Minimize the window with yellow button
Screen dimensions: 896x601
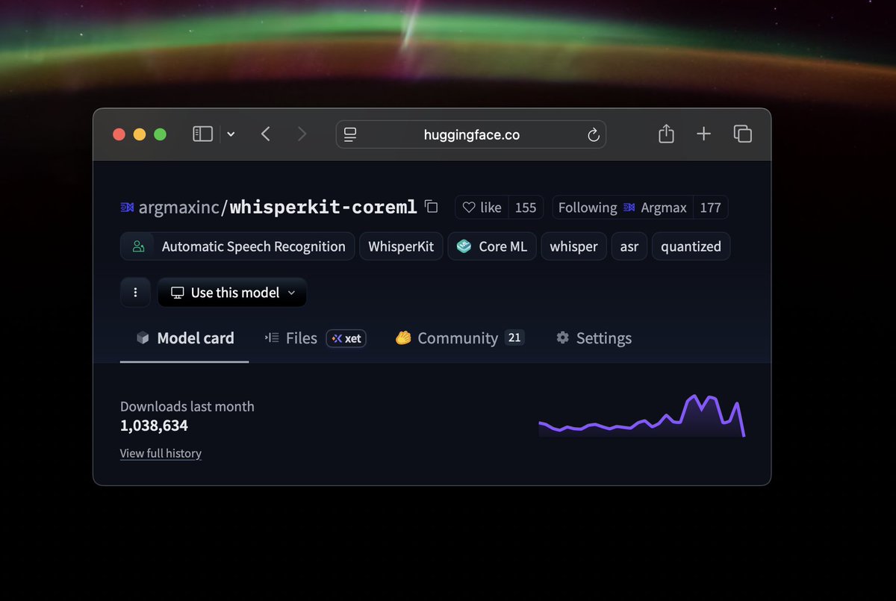tap(139, 134)
